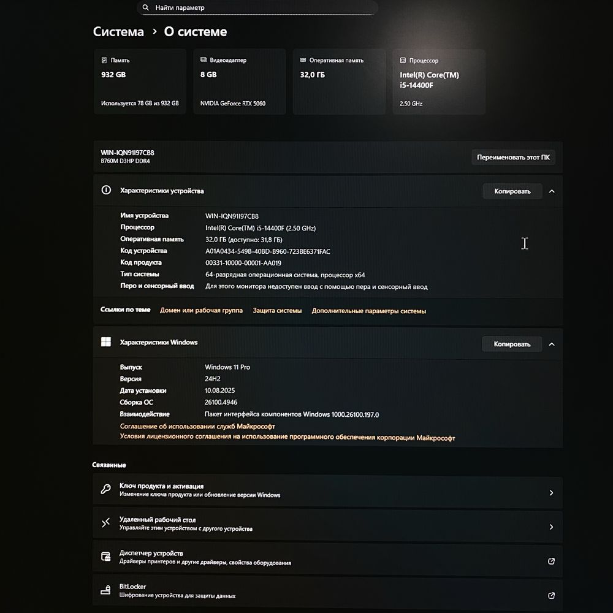Click '32,0 ГБ (доступно: 31,8 ГБ)' value
The height and width of the screenshot is (613, 613).
244,240
